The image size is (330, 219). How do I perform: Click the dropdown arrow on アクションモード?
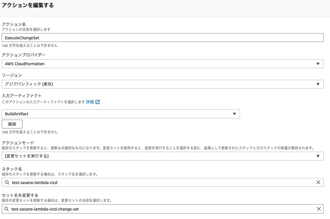pos(318,156)
